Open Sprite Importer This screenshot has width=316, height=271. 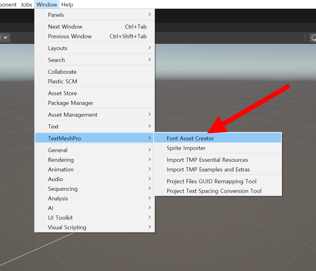pyautogui.click(x=218, y=148)
